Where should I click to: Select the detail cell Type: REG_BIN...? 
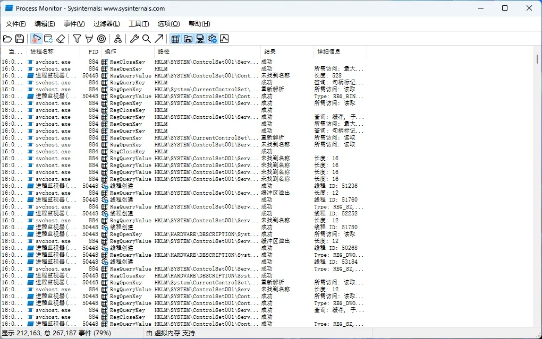tap(339, 97)
